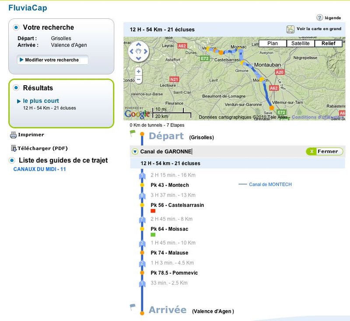Open 'Modifier votre recherche' panel

click(52, 60)
